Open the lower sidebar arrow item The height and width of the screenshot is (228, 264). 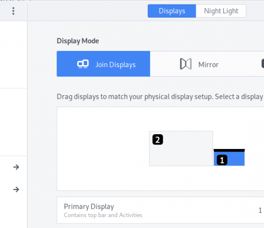(x=16, y=190)
